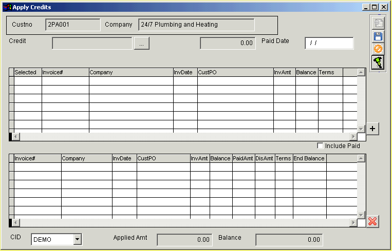392x251 pixels.
Task: Select the first row's Selected cell in upper grid
Action: (28, 81)
